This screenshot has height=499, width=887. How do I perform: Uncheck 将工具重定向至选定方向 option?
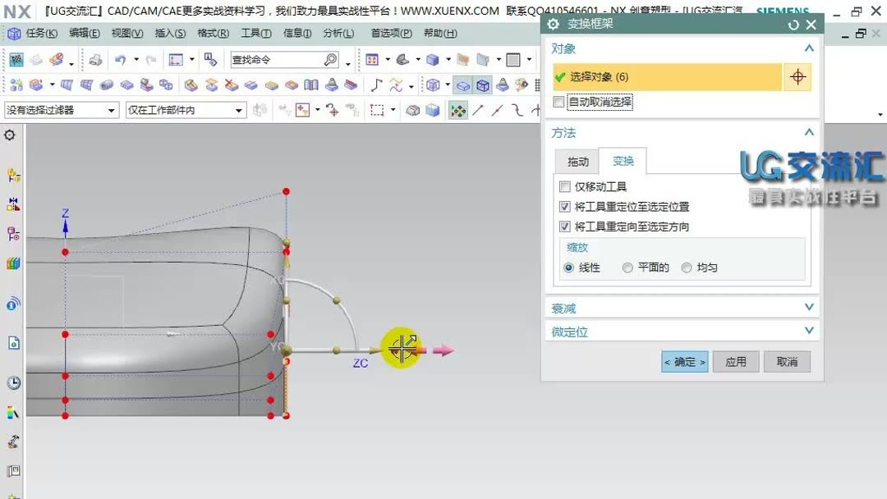(565, 227)
